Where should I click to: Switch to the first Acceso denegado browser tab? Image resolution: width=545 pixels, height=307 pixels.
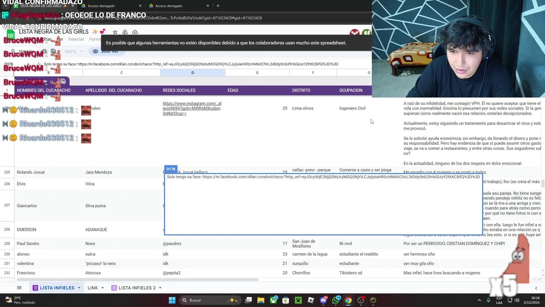(x=110, y=6)
